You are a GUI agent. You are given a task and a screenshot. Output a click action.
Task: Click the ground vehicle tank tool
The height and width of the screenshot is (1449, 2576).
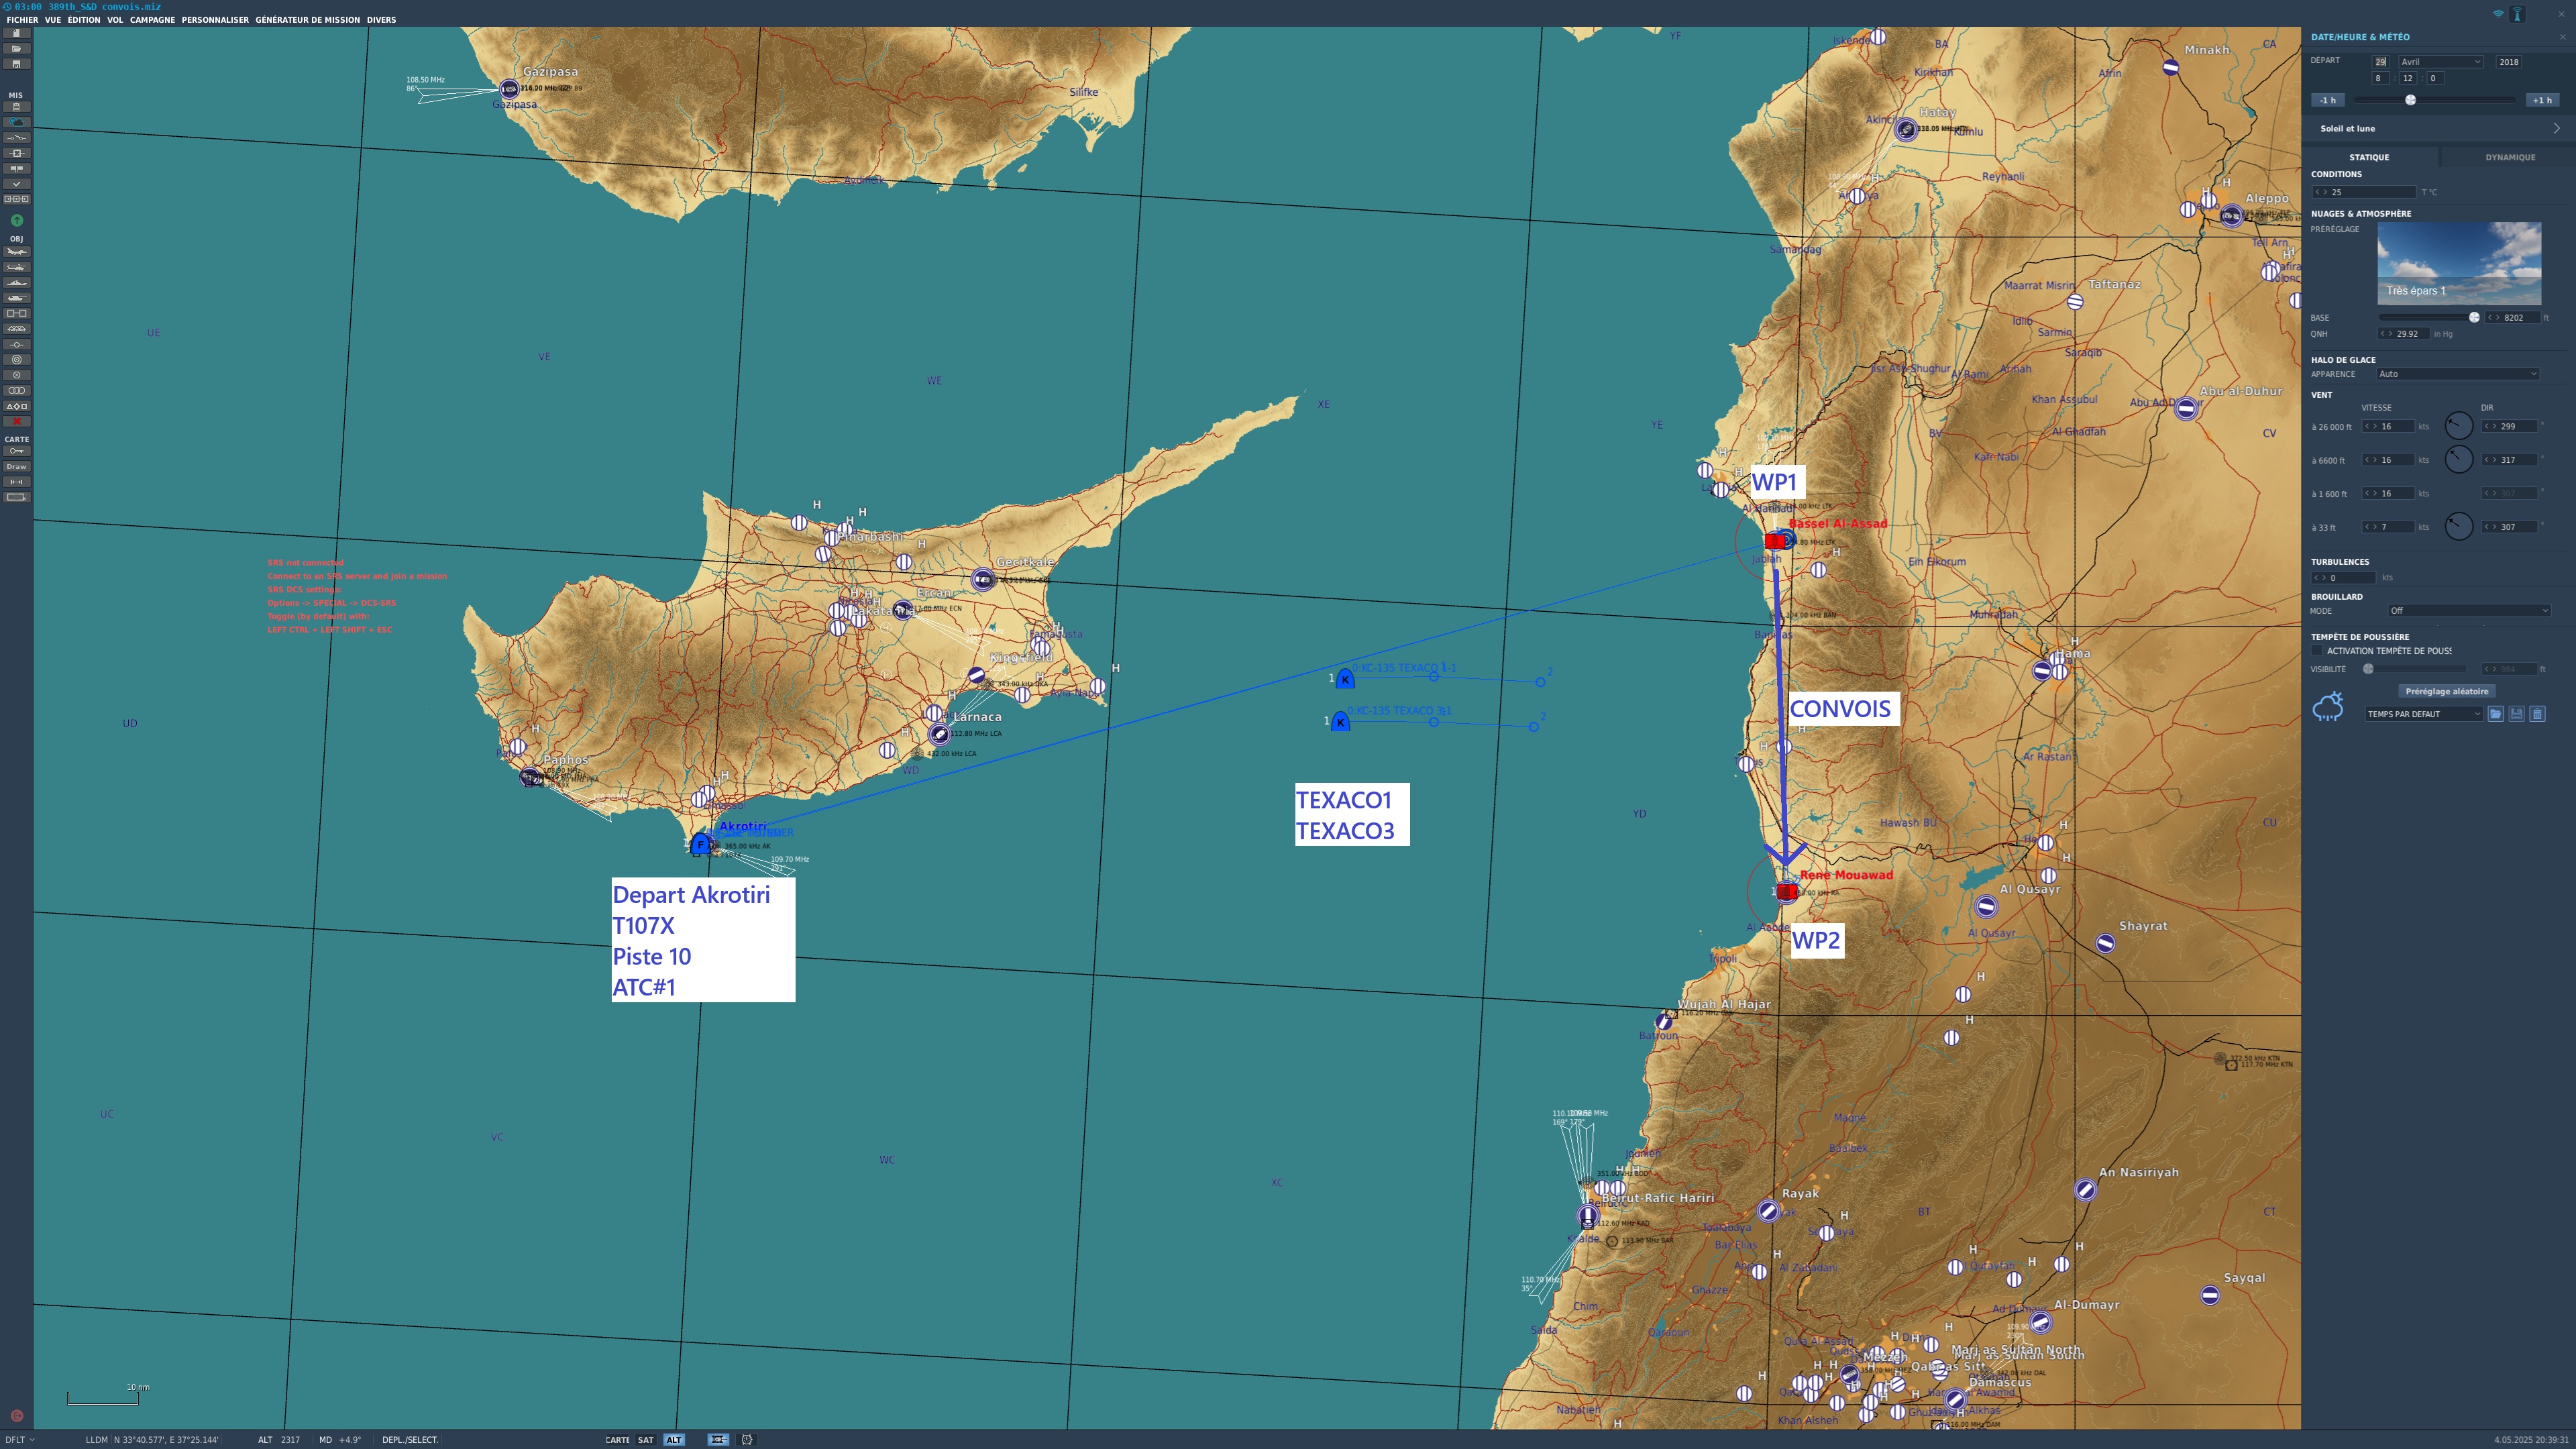[17, 298]
